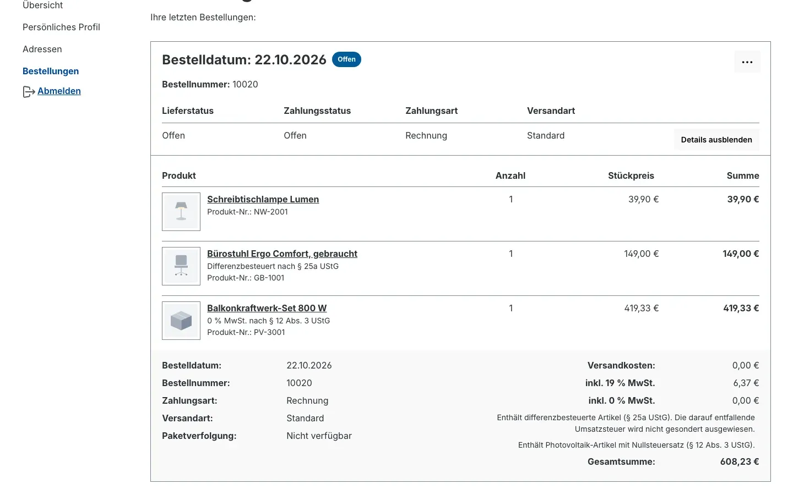
Task: Collapse order with Details ausblenden button
Action: point(716,140)
